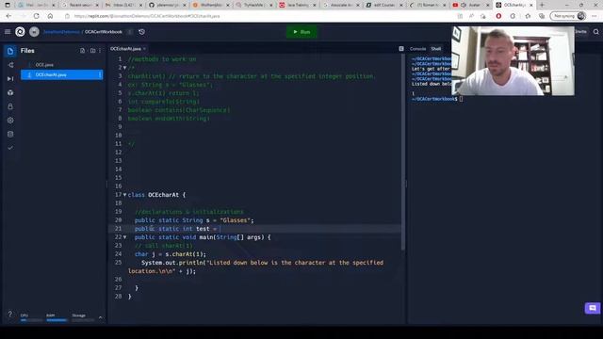This screenshot has width=603, height=339.
Task: Click the webcam video overlay
Action: click(513, 60)
